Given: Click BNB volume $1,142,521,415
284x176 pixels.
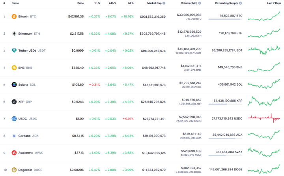Looking at the screenshot, I should click(191, 66).
